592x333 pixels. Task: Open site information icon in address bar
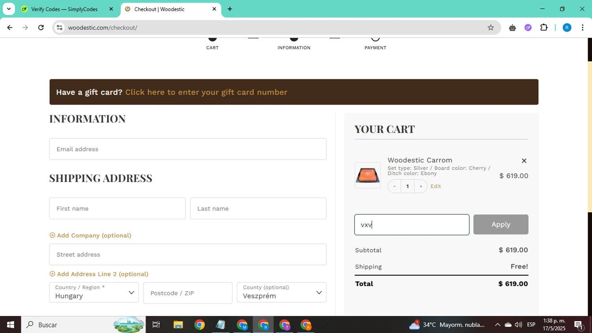pos(60,28)
